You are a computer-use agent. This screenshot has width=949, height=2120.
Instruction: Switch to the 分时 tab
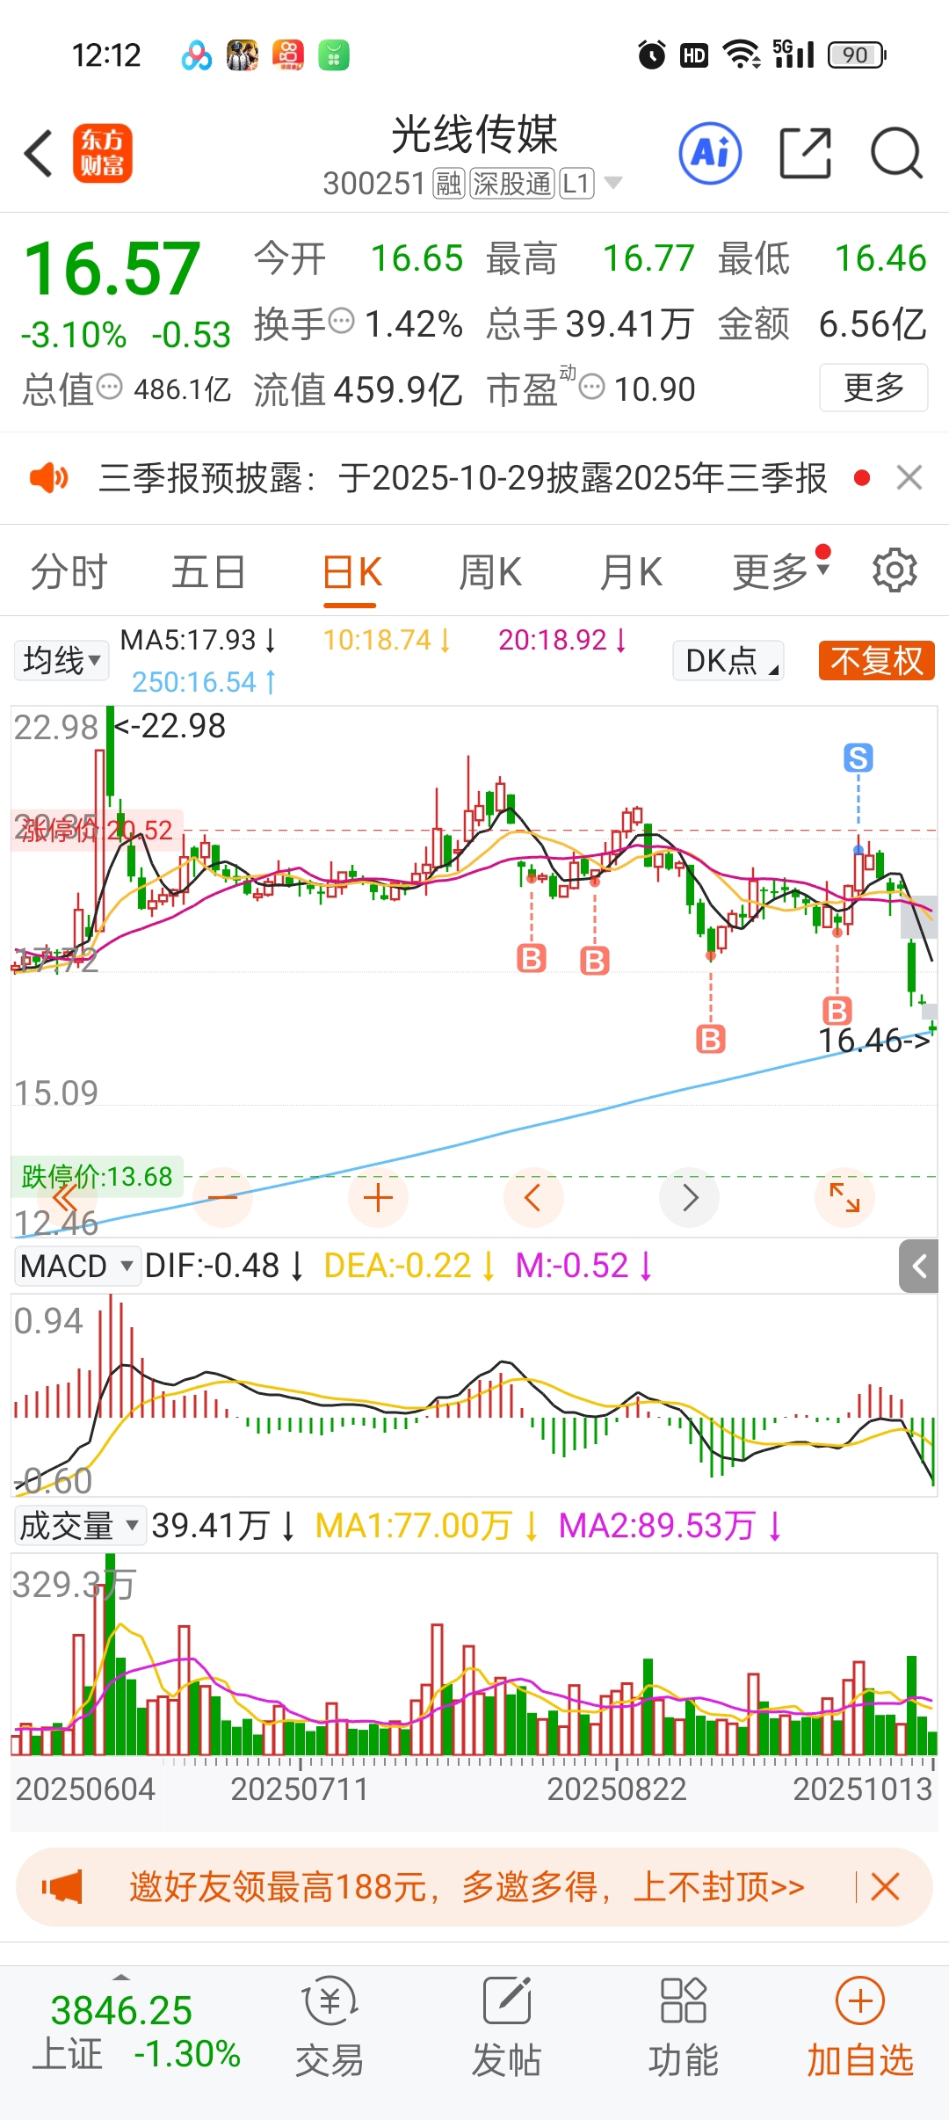pos(69,571)
